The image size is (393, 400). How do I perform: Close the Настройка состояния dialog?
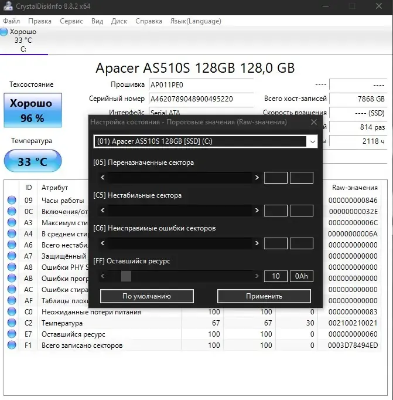tap(314, 122)
